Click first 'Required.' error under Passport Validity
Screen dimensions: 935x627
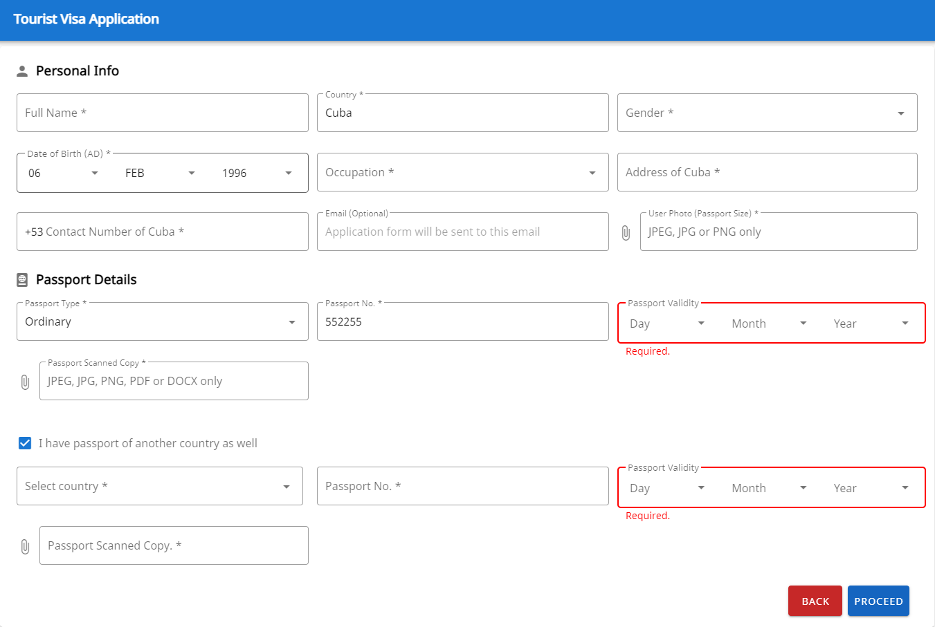pyautogui.click(x=648, y=351)
